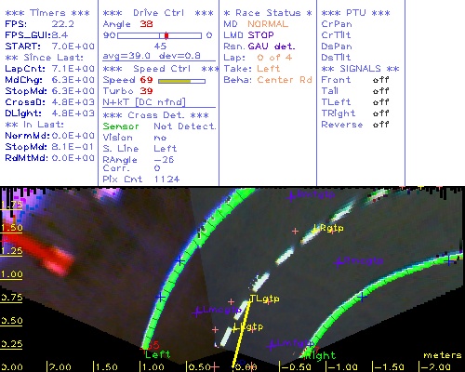Click the Drive Ctrl section header
This screenshot has height=372, width=465.
158,13
